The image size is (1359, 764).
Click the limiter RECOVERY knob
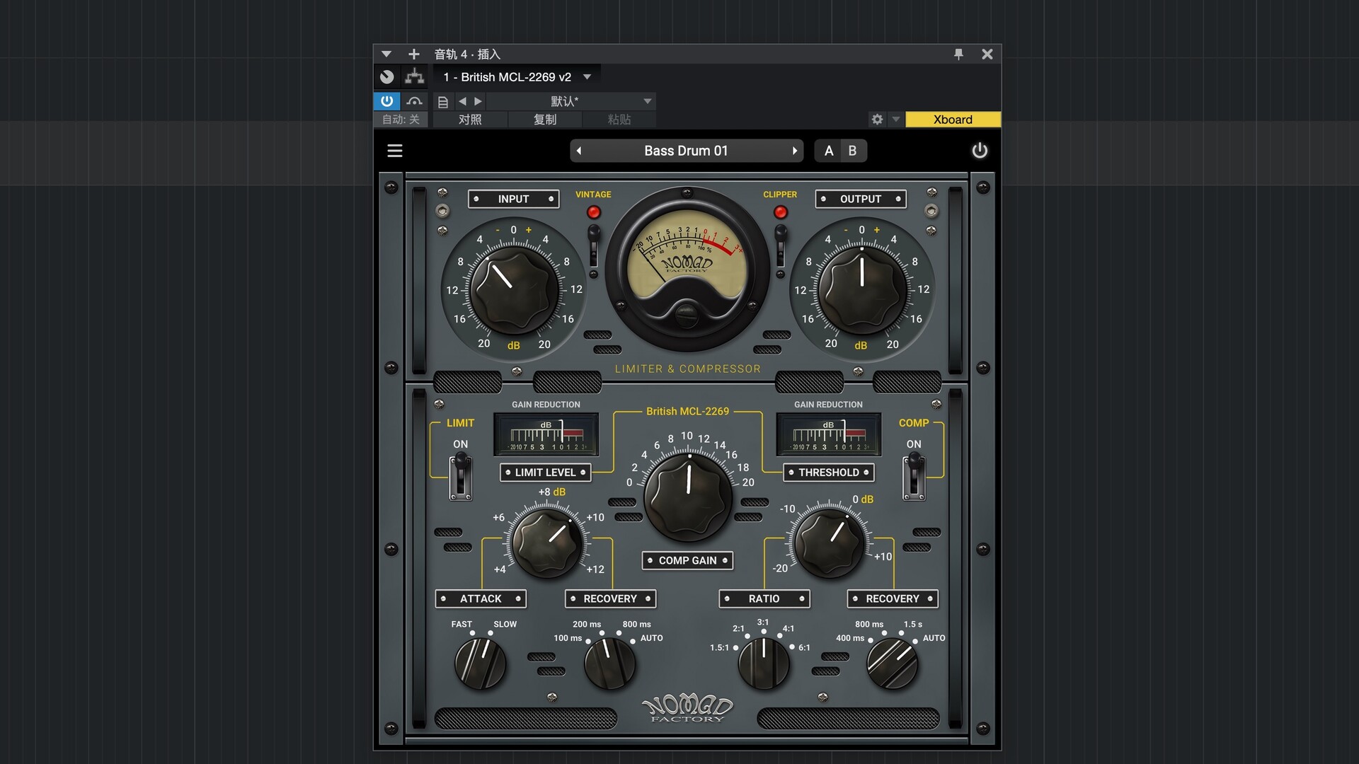610,663
